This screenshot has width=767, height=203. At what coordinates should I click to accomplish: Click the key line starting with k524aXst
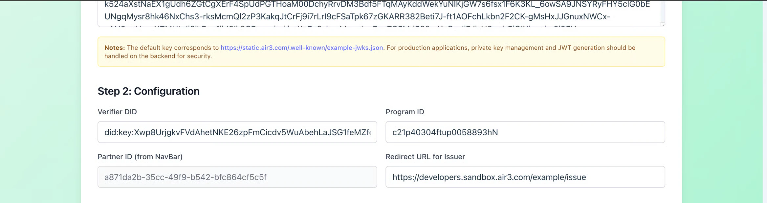(377, 4)
